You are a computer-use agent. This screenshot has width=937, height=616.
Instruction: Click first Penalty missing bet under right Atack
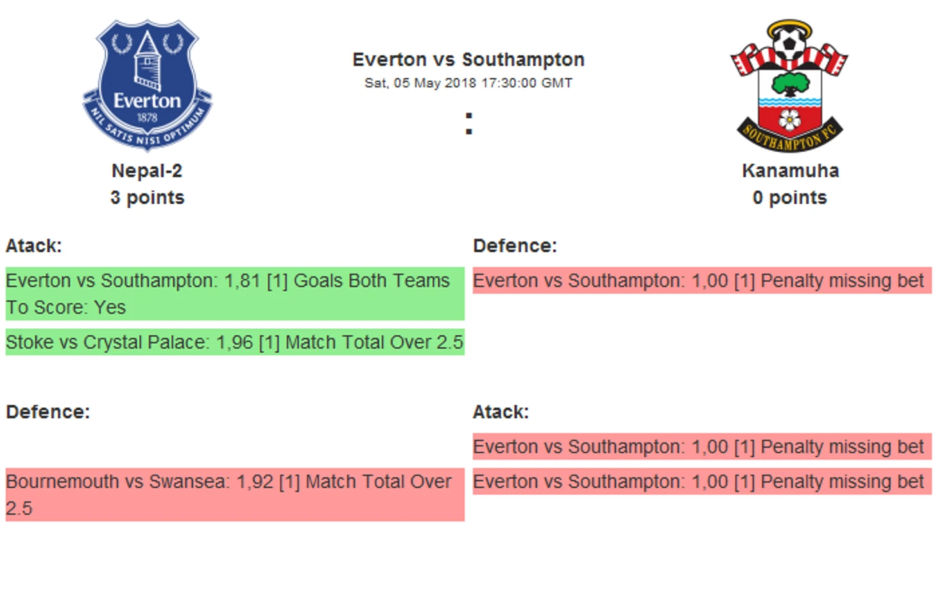coord(702,446)
